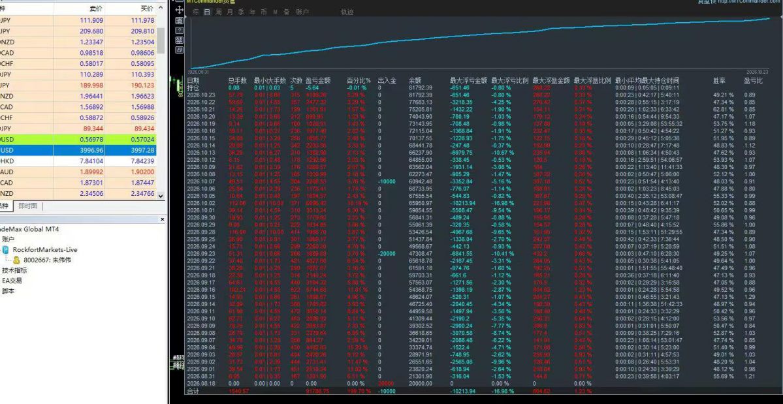This screenshot has width=783, height=404.
Task: Sort market watch by 卖价 column header
Action: 96,8
